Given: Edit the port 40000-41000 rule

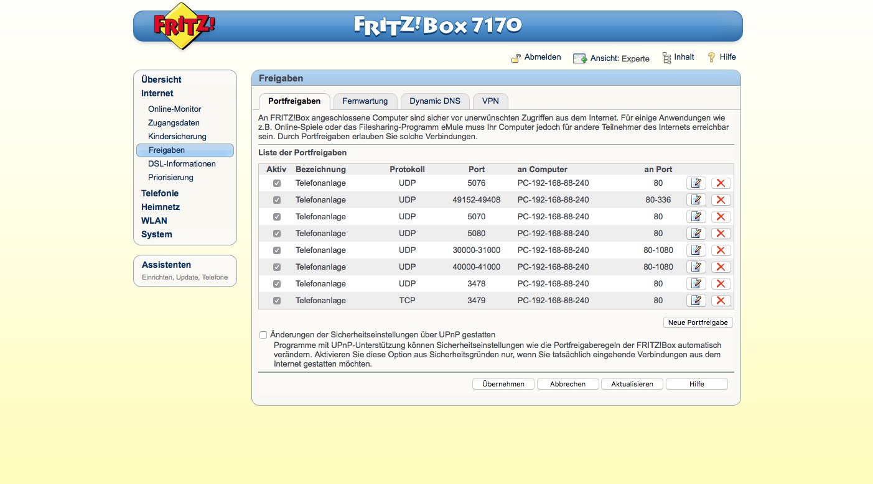Looking at the screenshot, I should [696, 267].
